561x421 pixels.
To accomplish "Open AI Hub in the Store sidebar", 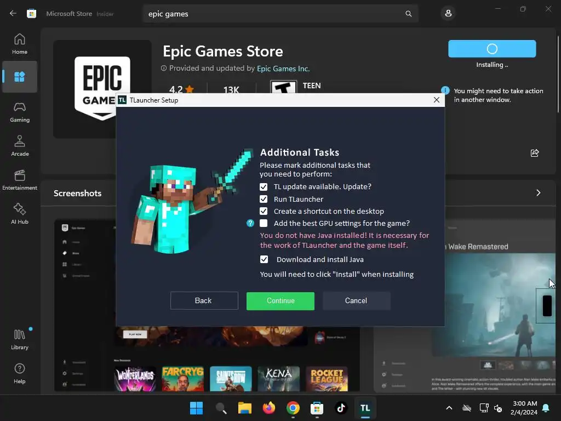I will (x=20, y=214).
